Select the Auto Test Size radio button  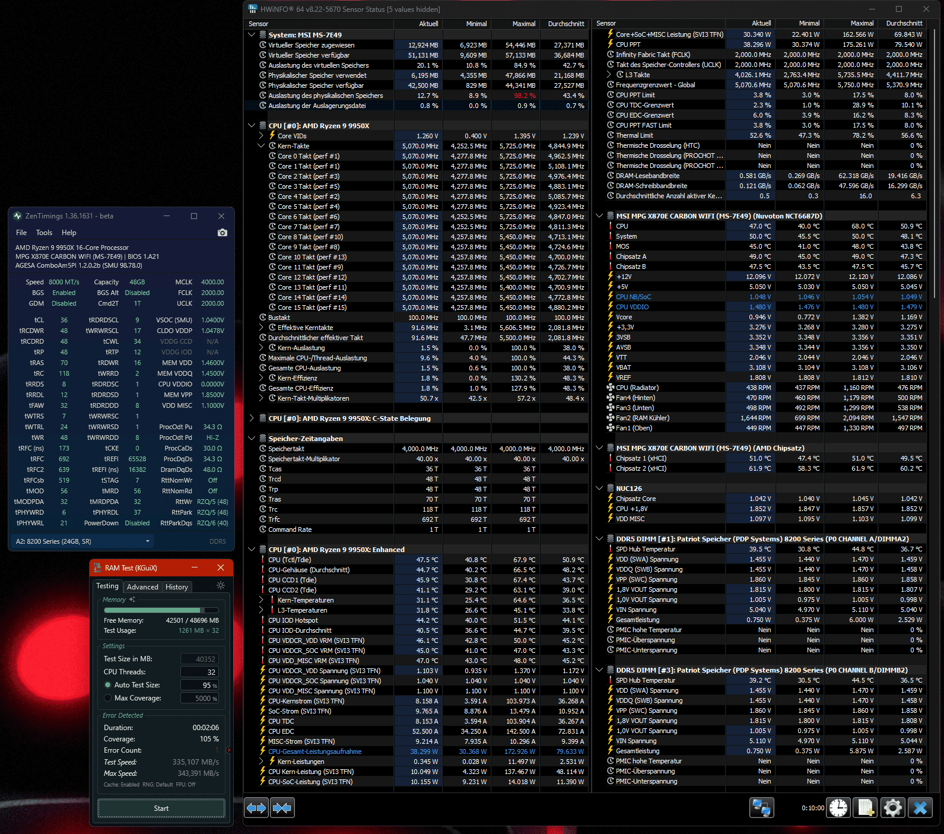pos(108,685)
